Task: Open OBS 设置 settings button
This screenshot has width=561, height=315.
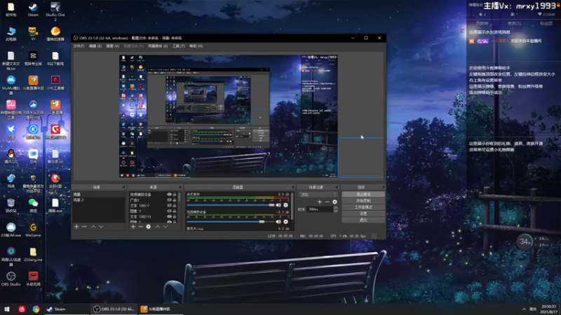Action: tap(363, 213)
